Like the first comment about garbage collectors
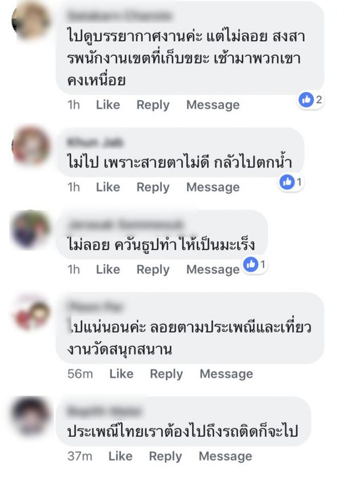This screenshot has width=359, height=478. (x=108, y=105)
